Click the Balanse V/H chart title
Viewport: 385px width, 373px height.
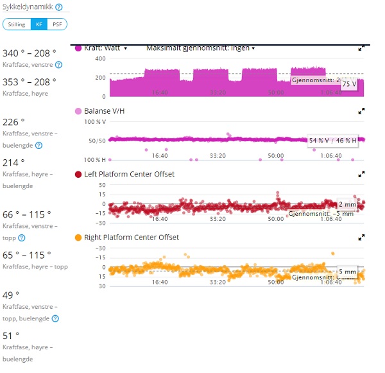pyautogui.click(x=105, y=111)
